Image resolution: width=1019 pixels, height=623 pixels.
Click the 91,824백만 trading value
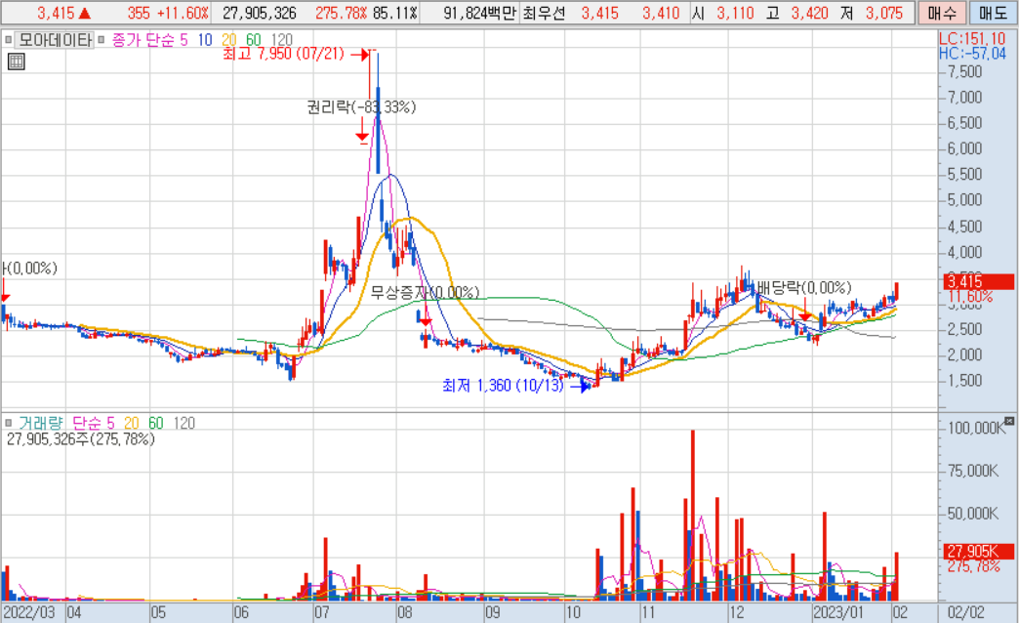(479, 13)
